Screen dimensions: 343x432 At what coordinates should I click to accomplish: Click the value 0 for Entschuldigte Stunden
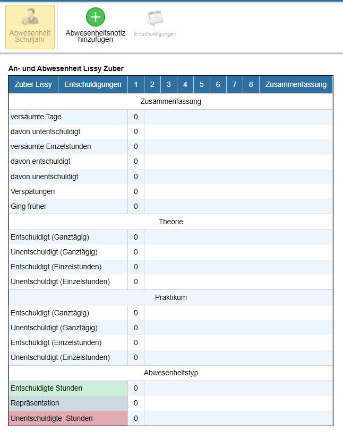click(x=136, y=389)
